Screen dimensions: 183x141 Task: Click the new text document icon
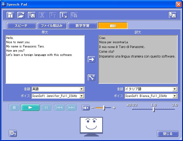point(10,15)
